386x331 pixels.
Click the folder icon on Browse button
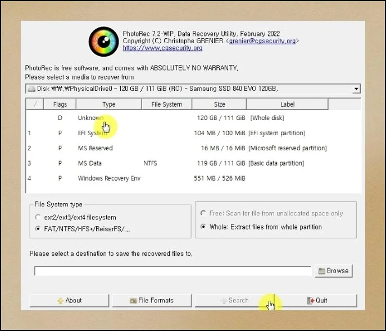coord(321,271)
